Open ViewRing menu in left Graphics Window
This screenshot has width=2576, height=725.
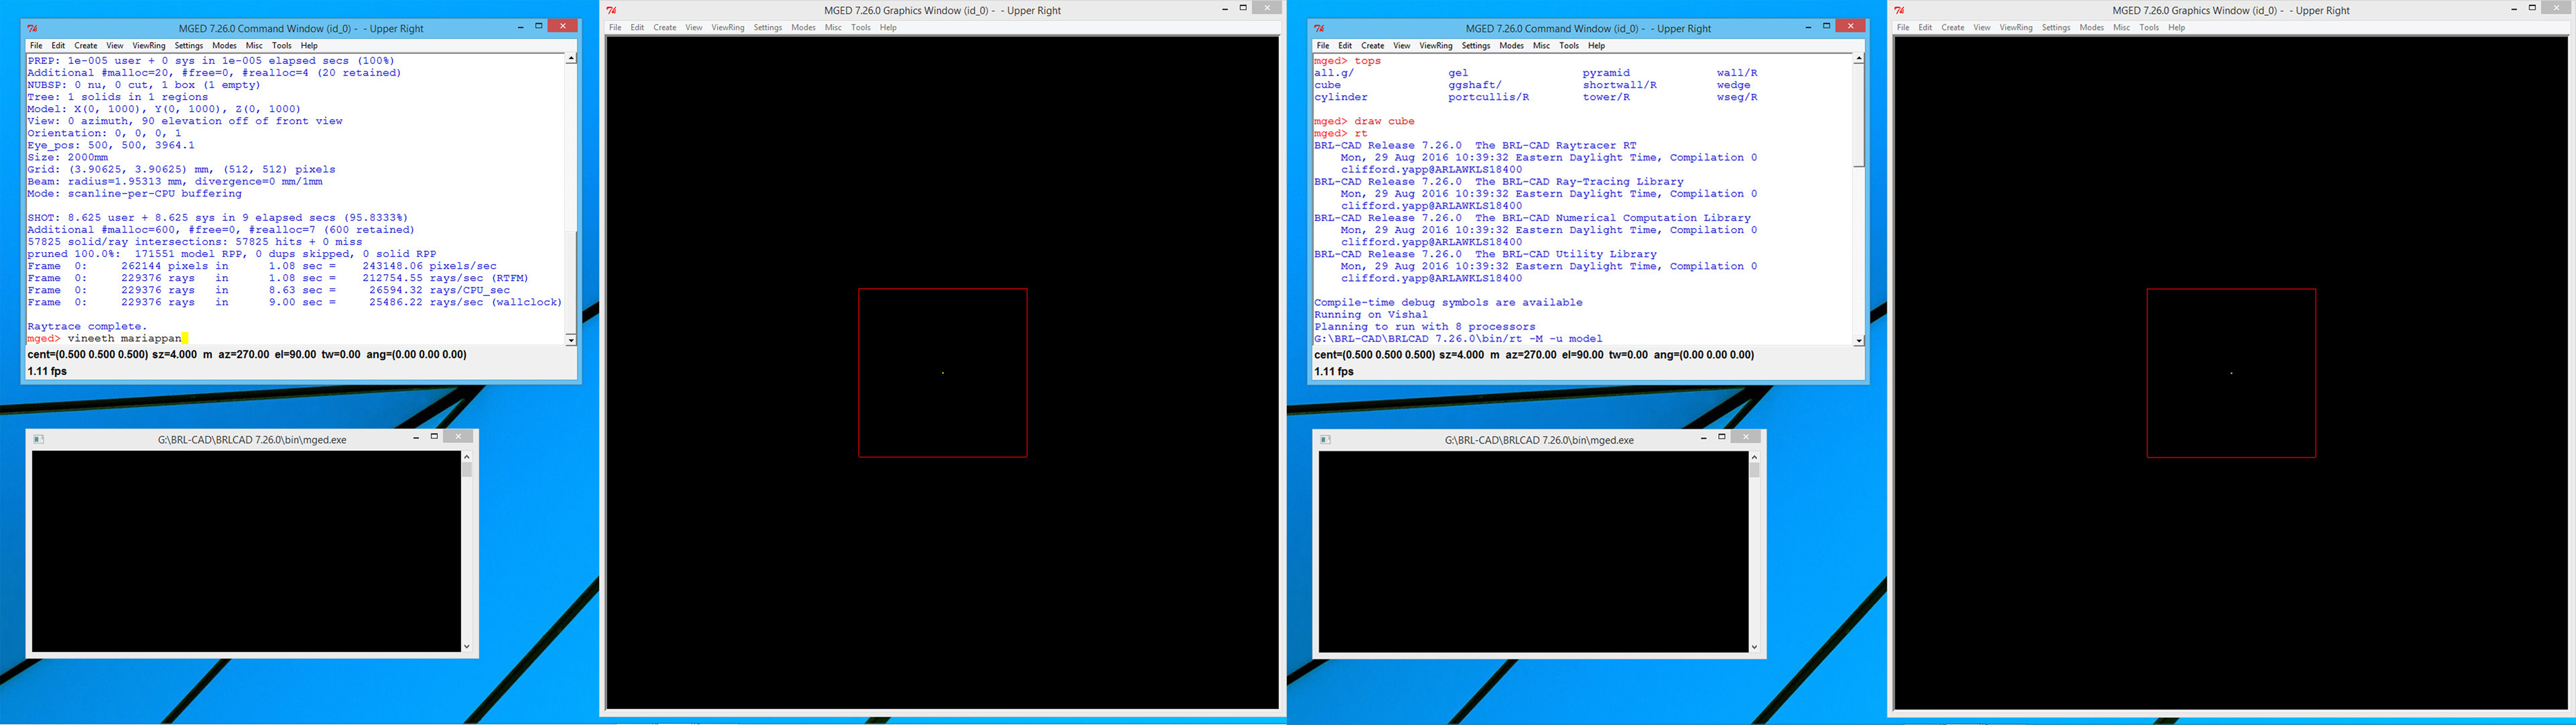pyautogui.click(x=728, y=27)
